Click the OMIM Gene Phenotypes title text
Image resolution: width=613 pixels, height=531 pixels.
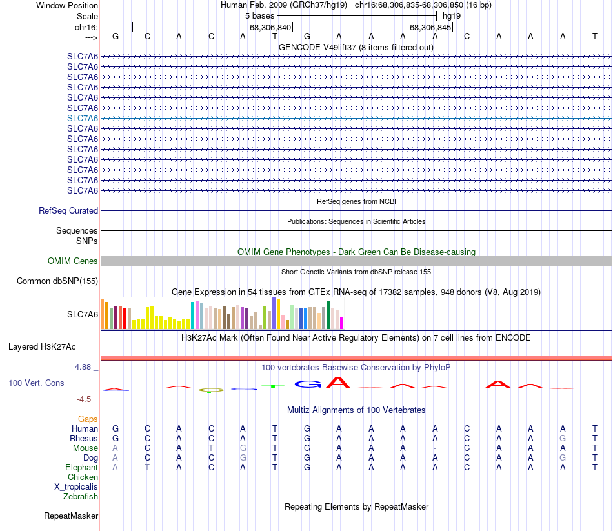point(356,252)
